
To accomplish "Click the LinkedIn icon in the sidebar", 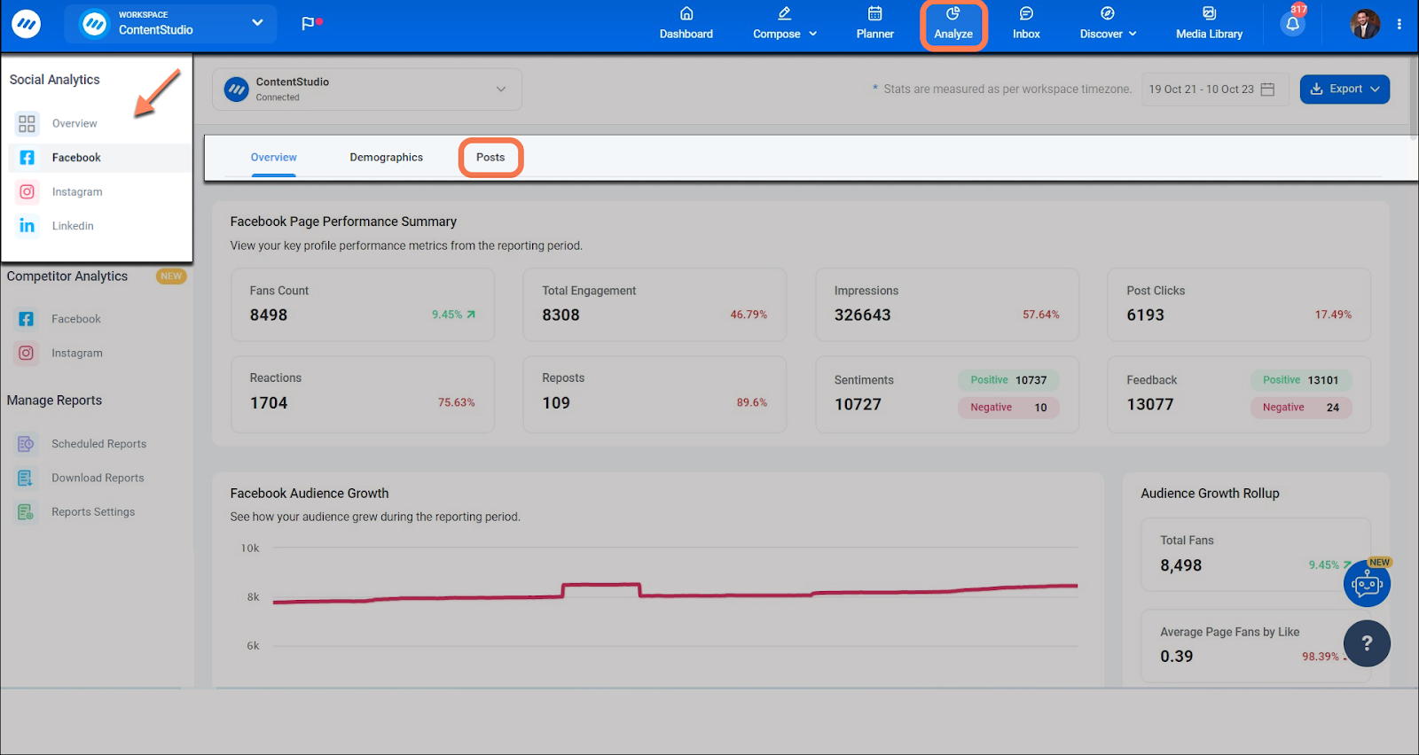I will coord(27,226).
